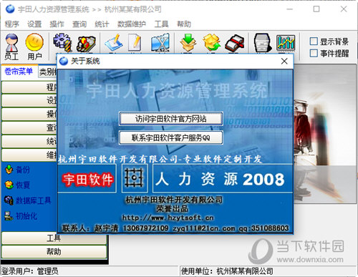
Task: Maximize the main application window
Action: click(316, 9)
